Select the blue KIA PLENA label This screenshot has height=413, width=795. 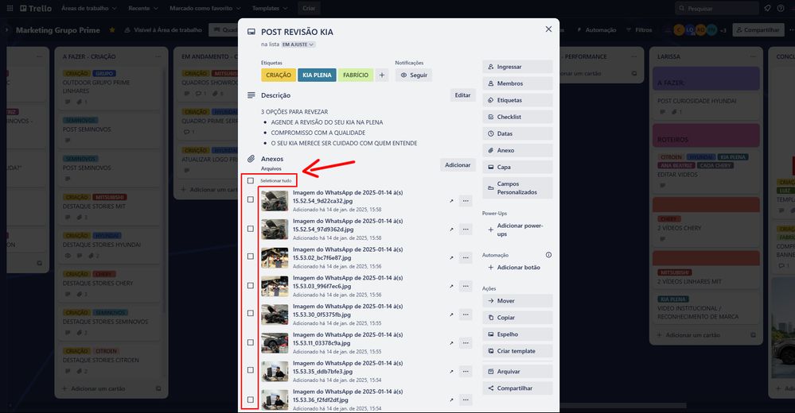pyautogui.click(x=317, y=75)
